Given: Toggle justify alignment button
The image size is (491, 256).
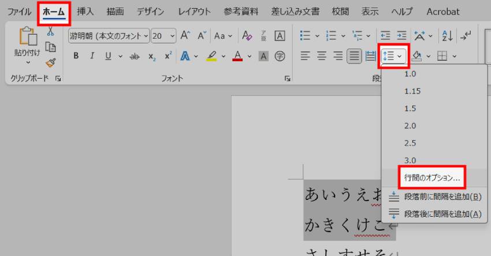Looking at the screenshot, I should tap(354, 56).
